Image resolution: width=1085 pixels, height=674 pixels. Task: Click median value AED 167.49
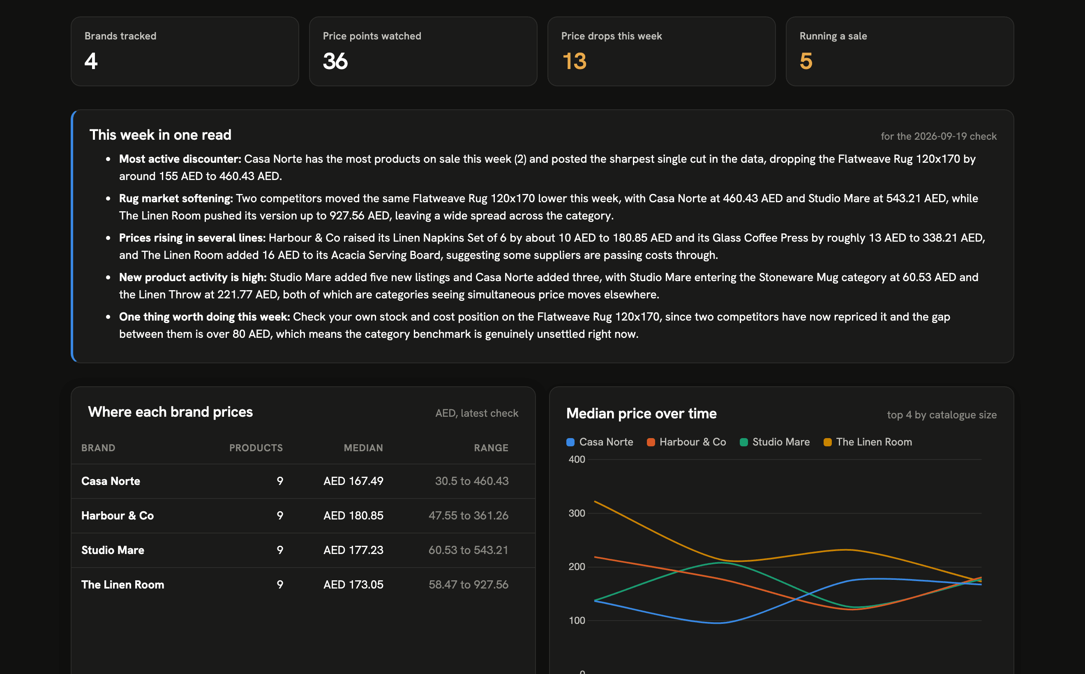pos(353,481)
